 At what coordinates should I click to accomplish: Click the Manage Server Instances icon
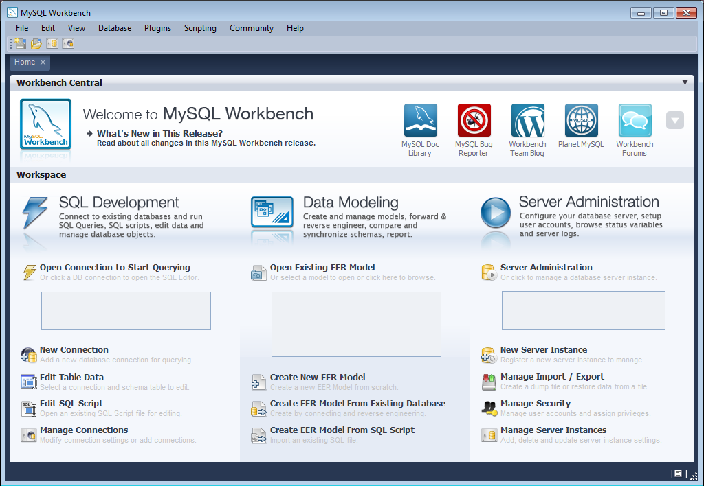pyautogui.click(x=489, y=435)
